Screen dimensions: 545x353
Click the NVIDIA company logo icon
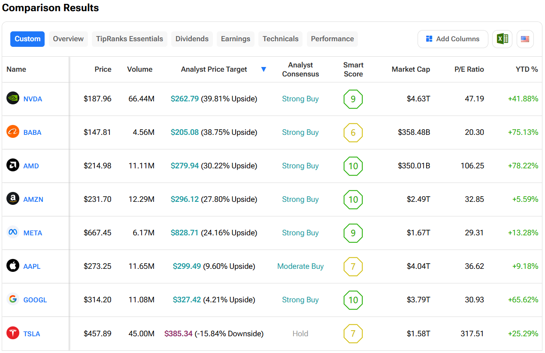(13, 98)
